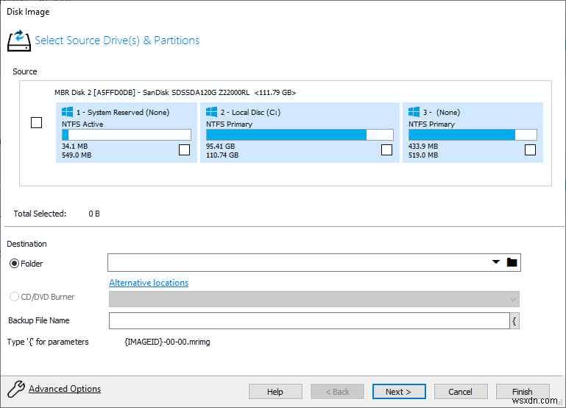Click into the Backup File Name field
Viewport: 566px width, 408px height.
tap(308, 320)
